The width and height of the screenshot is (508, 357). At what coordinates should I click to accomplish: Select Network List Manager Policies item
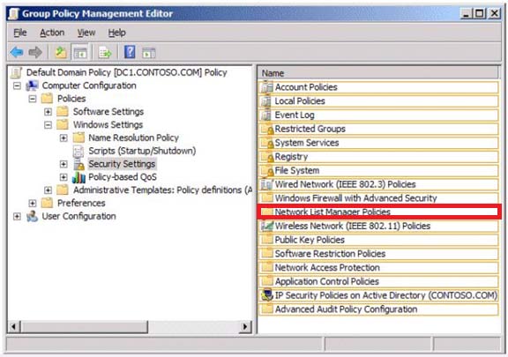coord(379,212)
